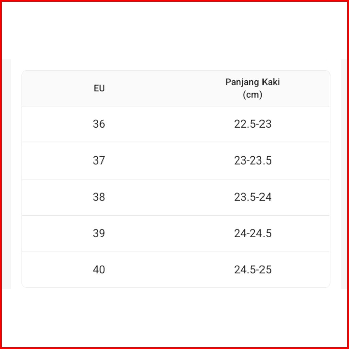The width and height of the screenshot is (349, 349).
Task: Click the EU column header
Action: [x=99, y=88]
